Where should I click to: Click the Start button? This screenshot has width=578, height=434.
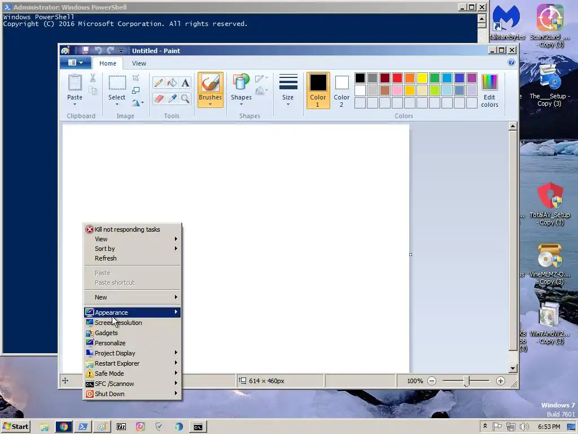(15, 427)
